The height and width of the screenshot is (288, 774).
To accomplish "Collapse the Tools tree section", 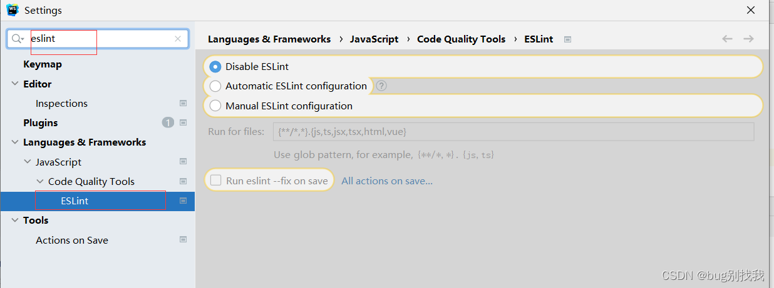I will click(15, 220).
